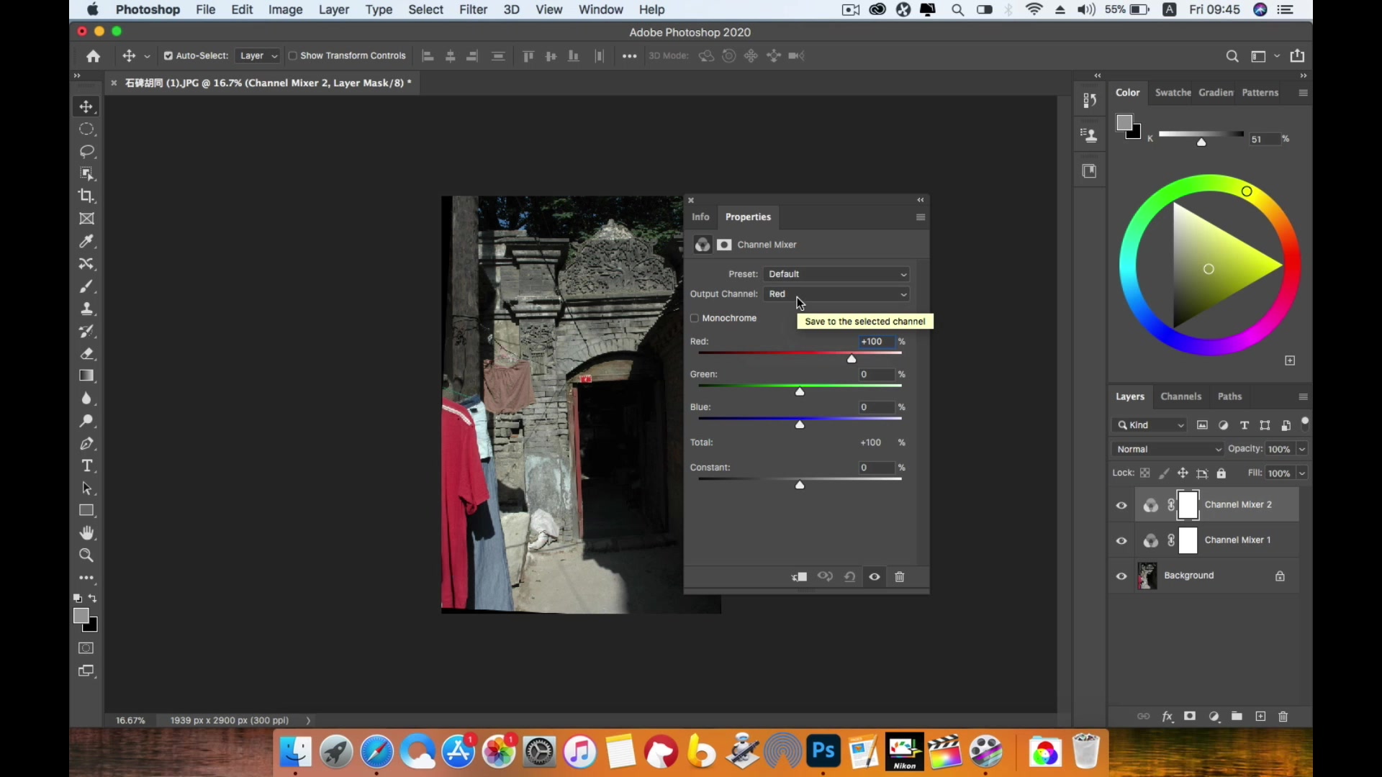The height and width of the screenshot is (777, 1382).
Task: Switch to the Channels tab
Action: [1180, 396]
